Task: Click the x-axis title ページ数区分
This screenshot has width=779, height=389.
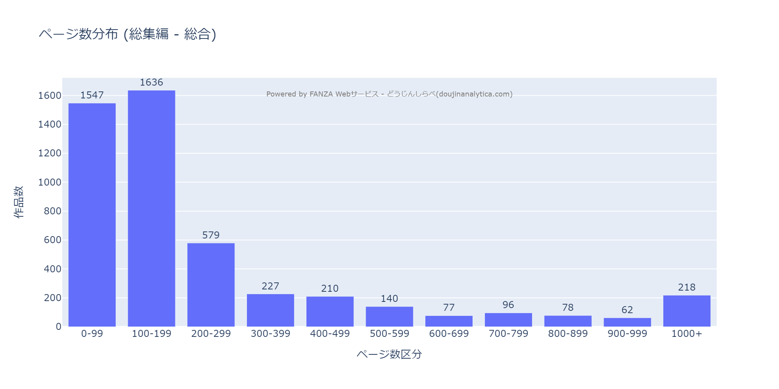Action: pyautogui.click(x=389, y=354)
